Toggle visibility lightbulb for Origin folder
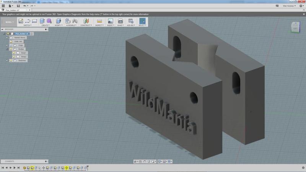 [x=11, y=45]
